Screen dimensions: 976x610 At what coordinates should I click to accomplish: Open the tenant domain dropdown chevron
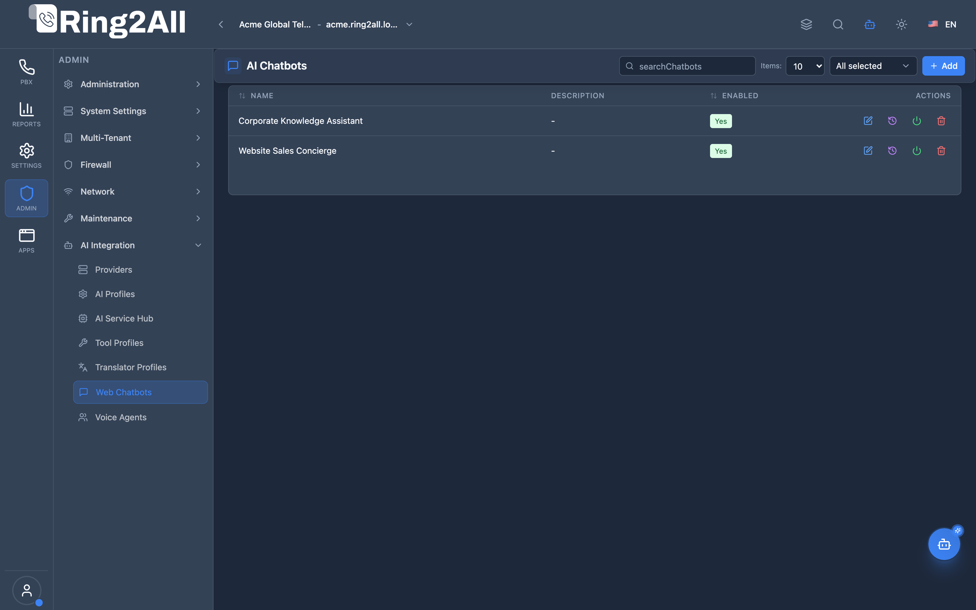tap(409, 24)
